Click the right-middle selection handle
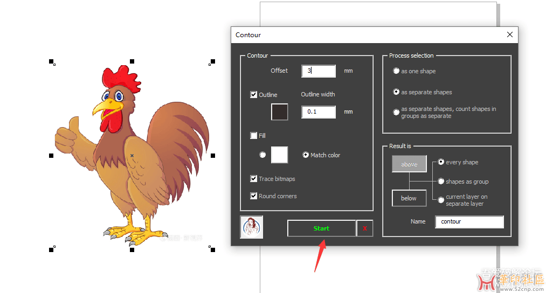The height and width of the screenshot is (293, 546). pos(213,156)
